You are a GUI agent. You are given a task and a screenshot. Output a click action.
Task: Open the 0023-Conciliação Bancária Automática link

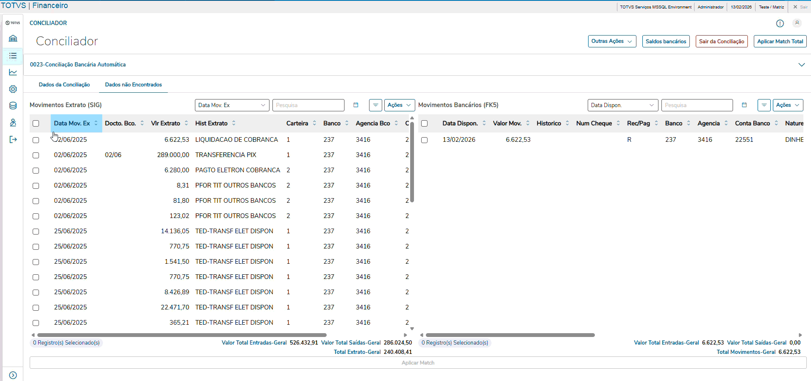(x=78, y=65)
